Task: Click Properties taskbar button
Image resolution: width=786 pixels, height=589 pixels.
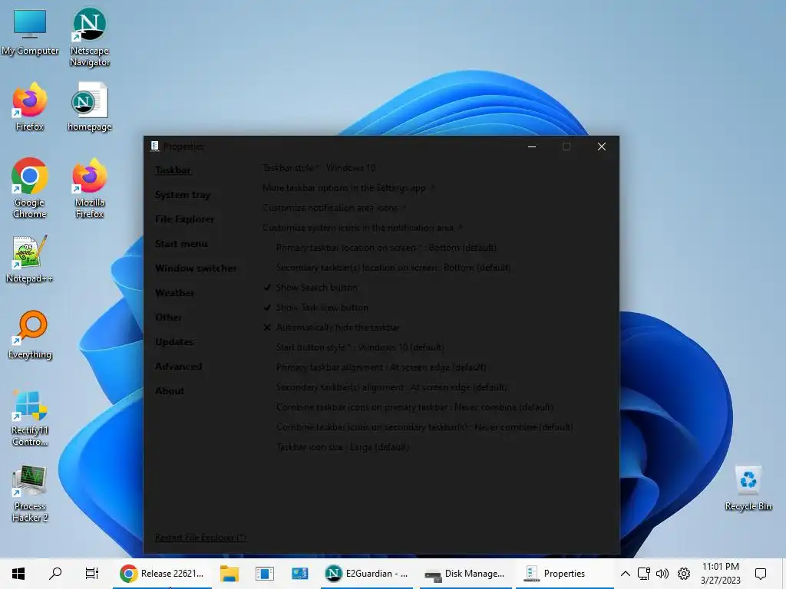Action: click(564, 574)
